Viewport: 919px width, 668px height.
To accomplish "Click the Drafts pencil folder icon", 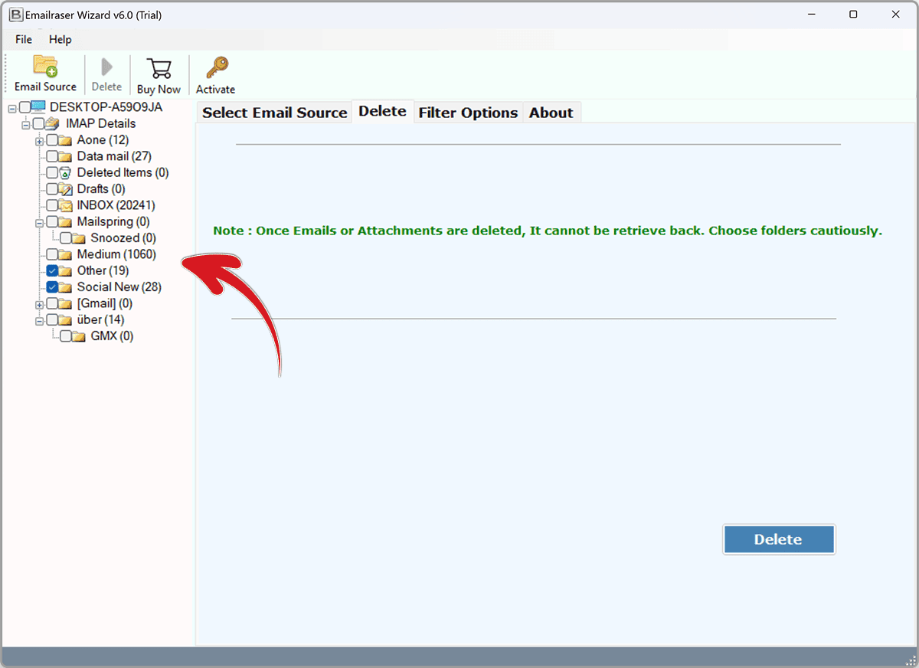I will (x=67, y=189).
